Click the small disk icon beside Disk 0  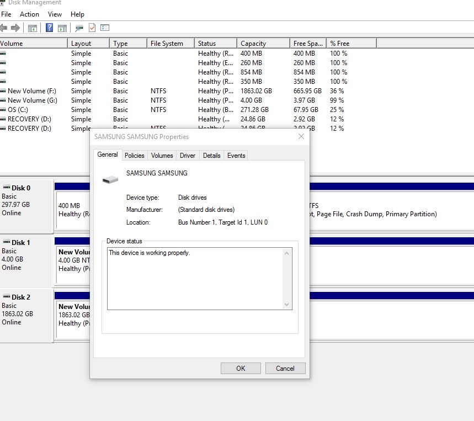click(x=7, y=188)
